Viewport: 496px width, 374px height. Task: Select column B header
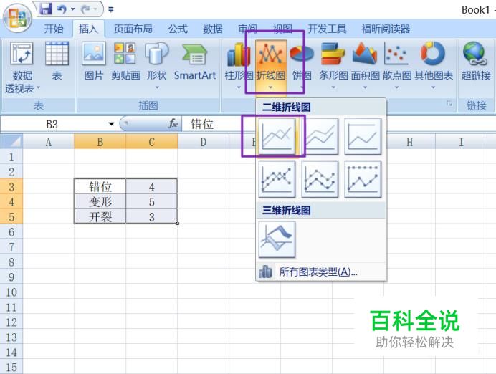tap(100, 142)
